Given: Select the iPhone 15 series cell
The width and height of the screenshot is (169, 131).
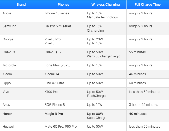Looking at the screenshot, I should (x=57, y=13).
